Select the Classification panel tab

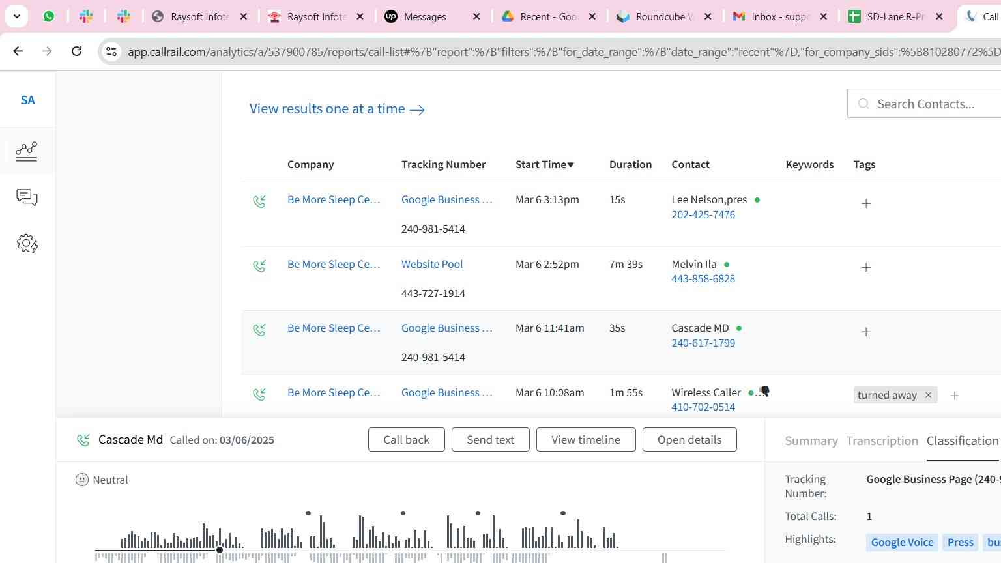pos(963,440)
